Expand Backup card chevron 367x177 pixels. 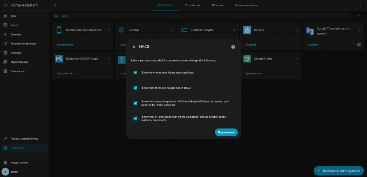pyautogui.click(x=297, y=30)
